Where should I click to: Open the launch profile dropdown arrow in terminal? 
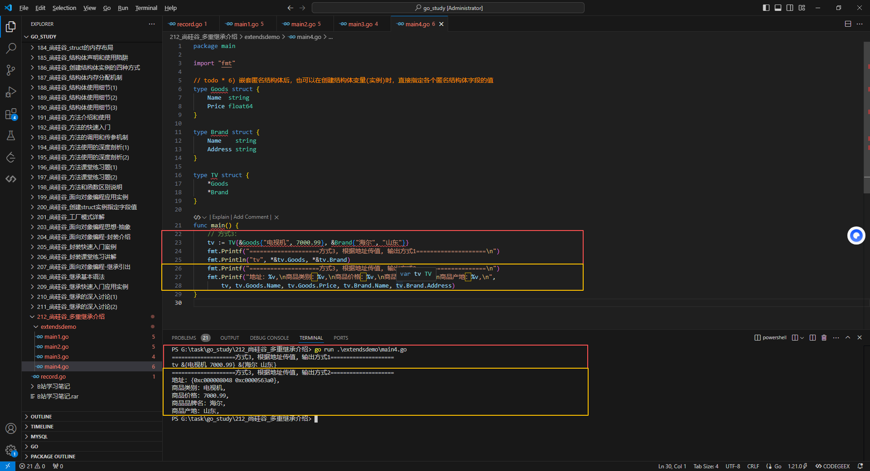point(802,337)
